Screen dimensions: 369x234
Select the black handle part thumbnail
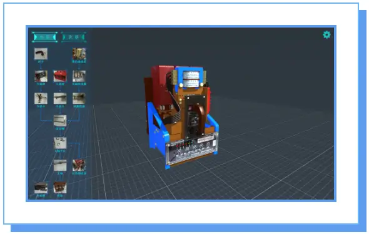(41, 54)
